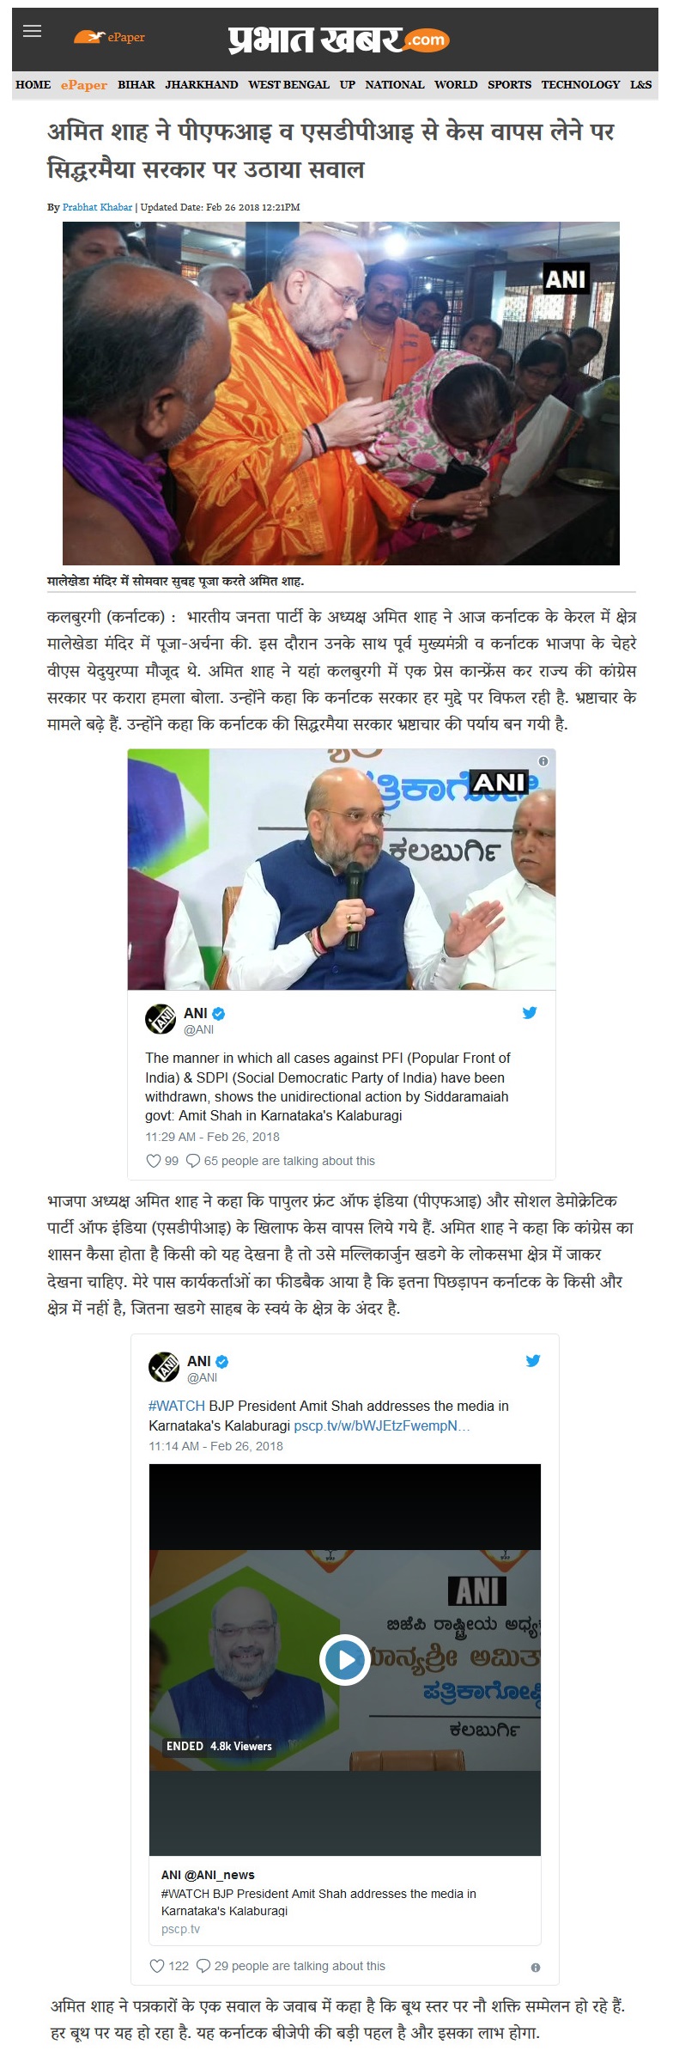Open the first tweet's reply bubble icon
This screenshot has width=673, height=2069.
tap(193, 1161)
